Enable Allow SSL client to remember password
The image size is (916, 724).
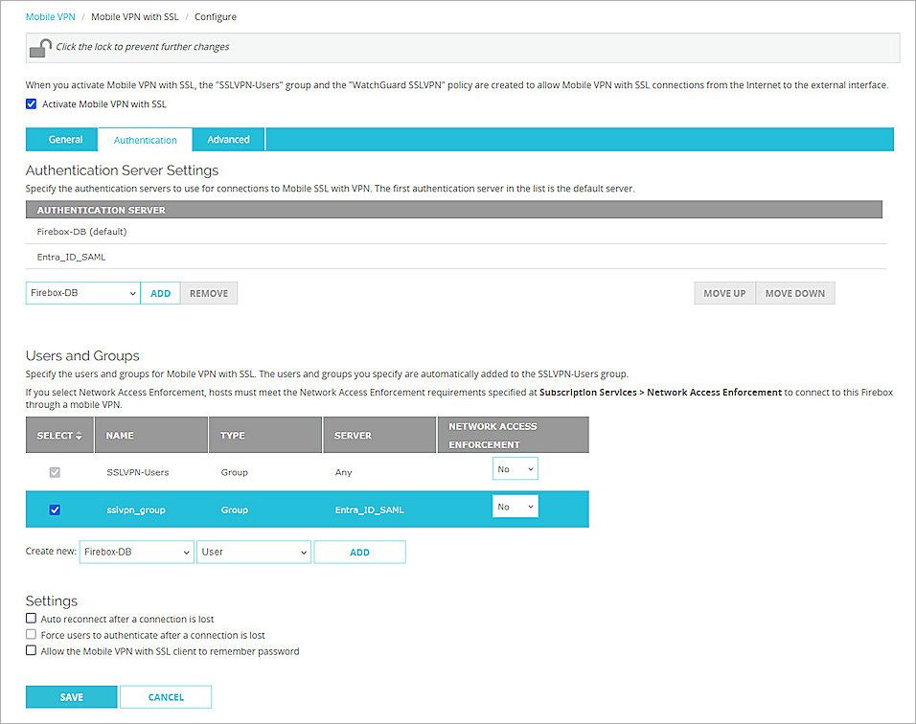tap(31, 650)
